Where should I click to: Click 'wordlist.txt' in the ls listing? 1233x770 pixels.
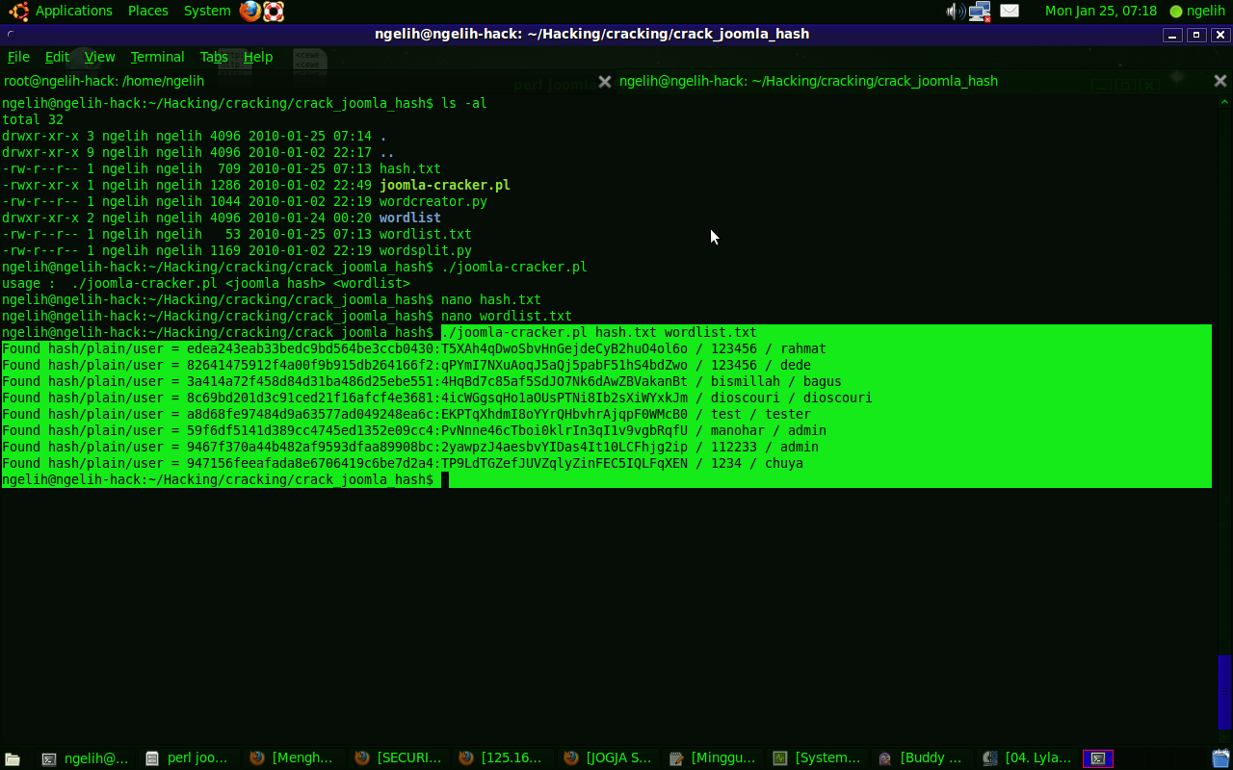(x=426, y=234)
